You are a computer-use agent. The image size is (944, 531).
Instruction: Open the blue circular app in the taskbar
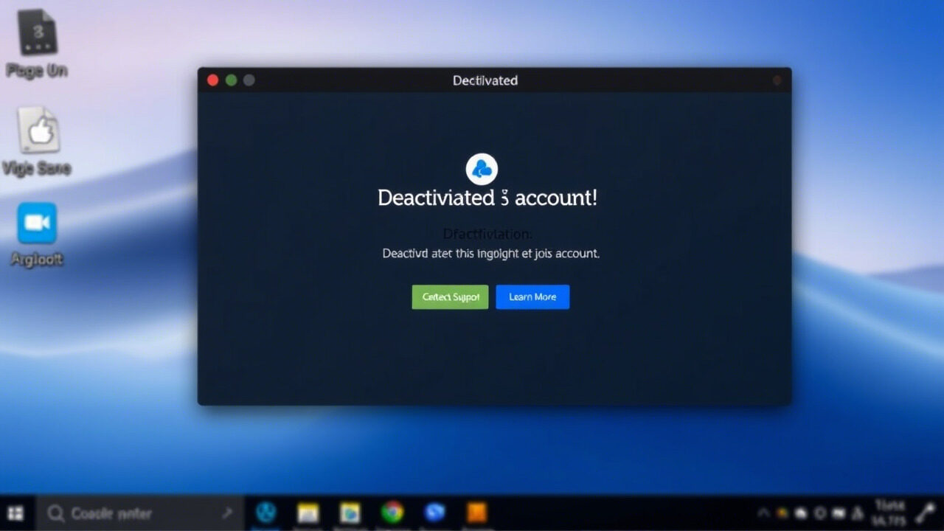265,512
